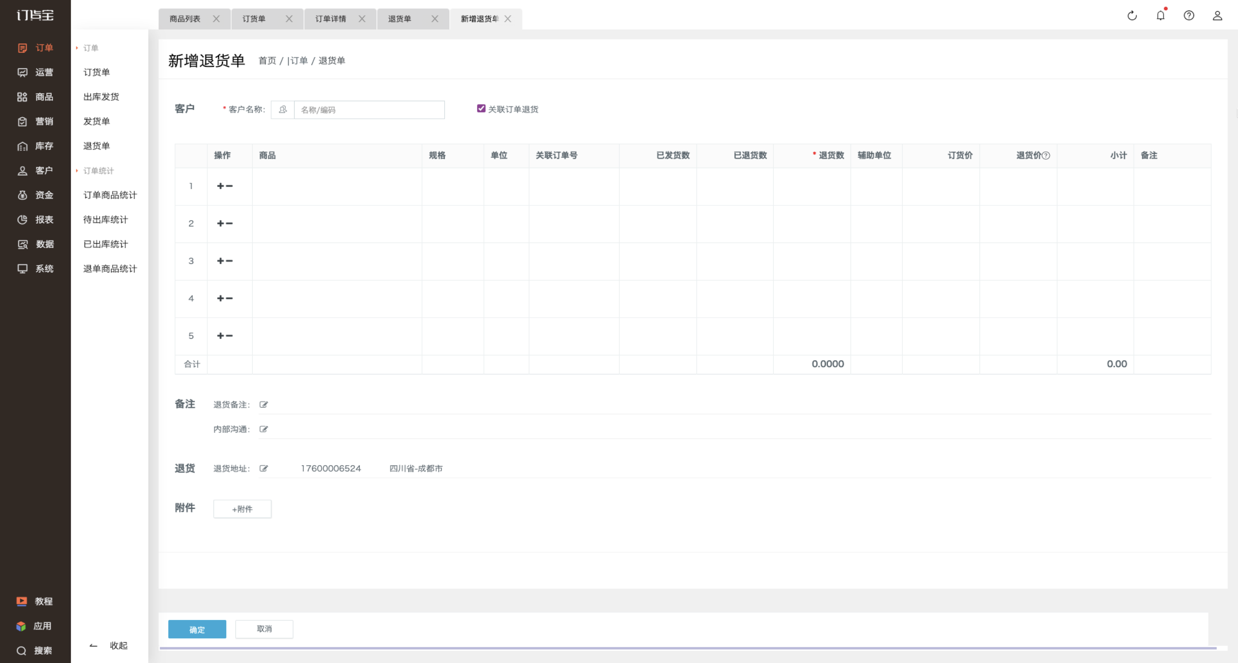Viewport: 1238px width, 663px height.
Task: Click the 退货价 help tooltip icon
Action: [x=1046, y=155]
